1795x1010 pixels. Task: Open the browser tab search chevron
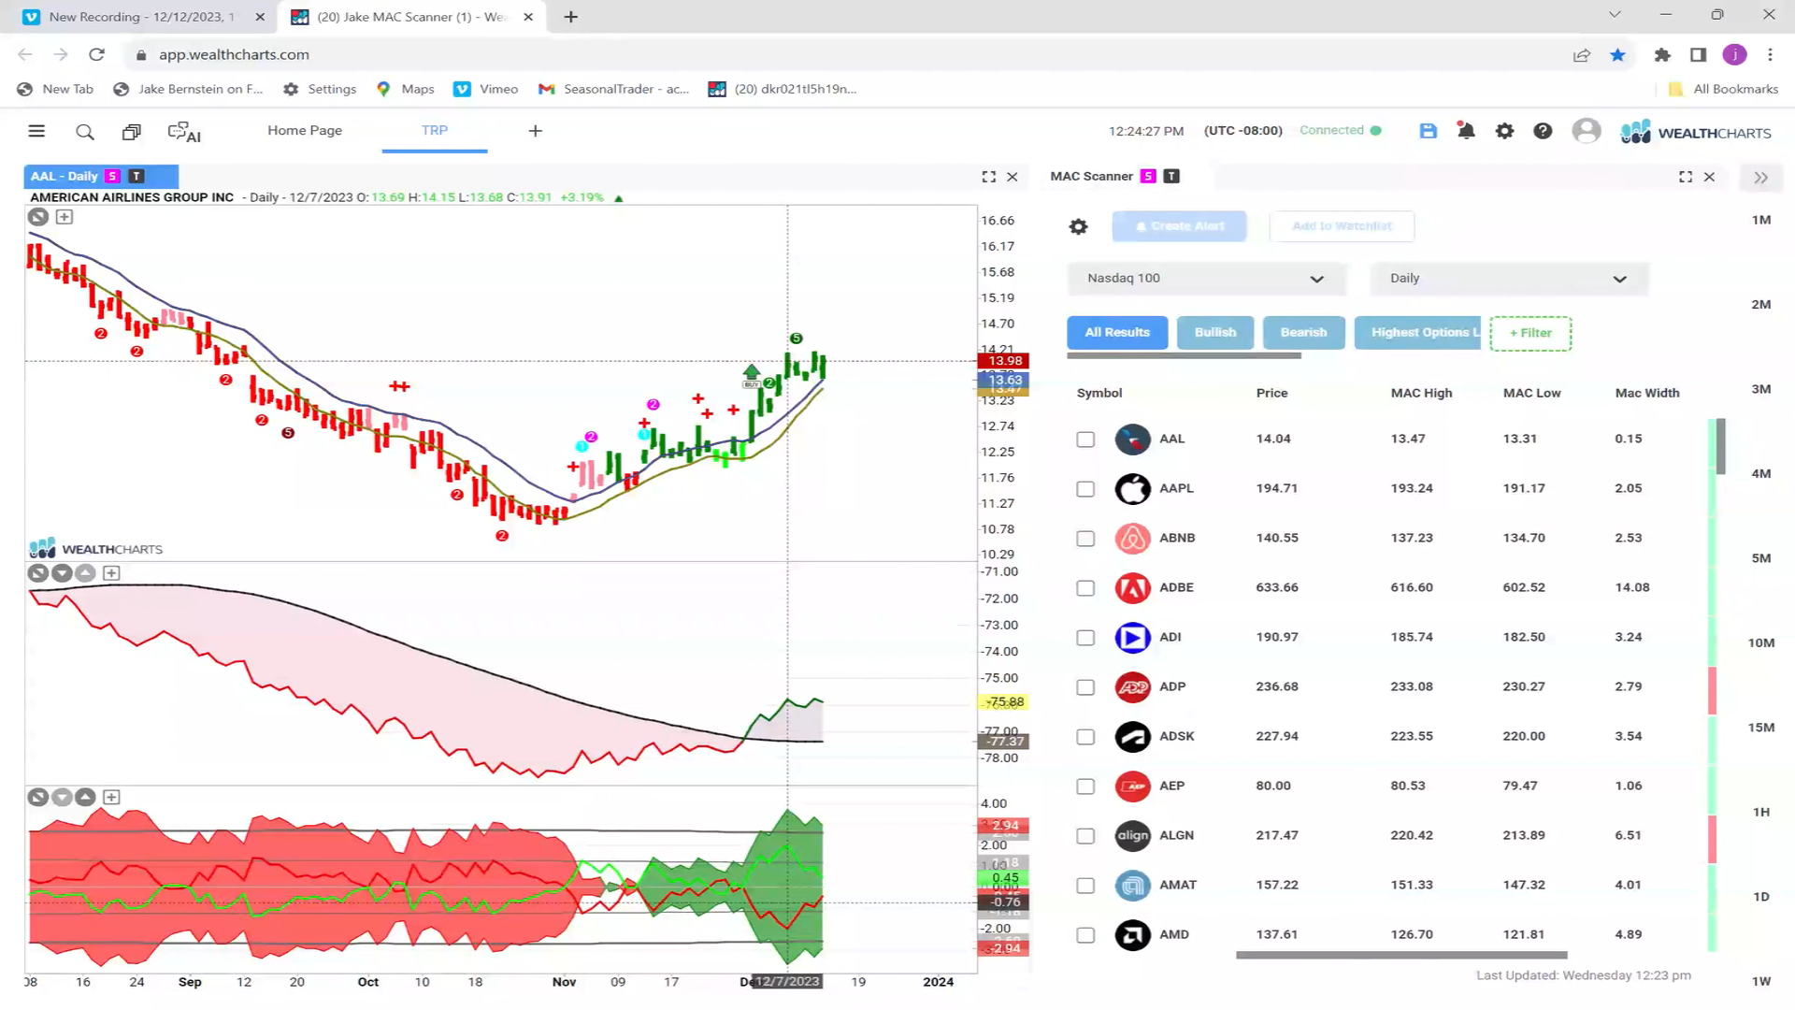1614,15
